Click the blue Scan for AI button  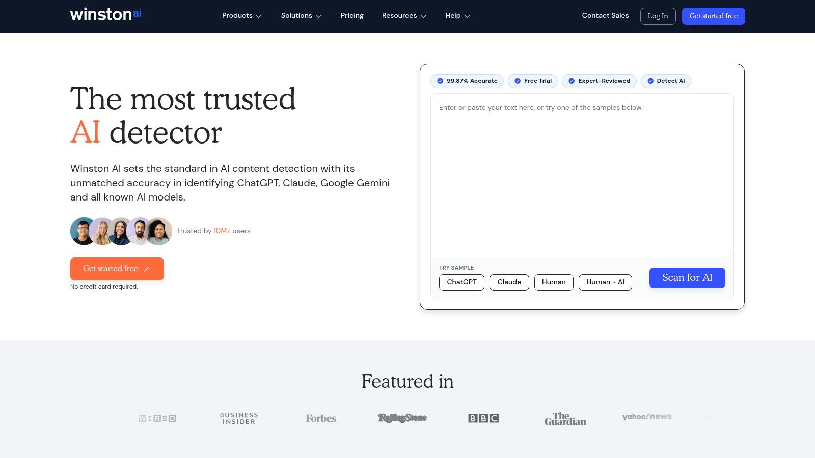pyautogui.click(x=687, y=278)
